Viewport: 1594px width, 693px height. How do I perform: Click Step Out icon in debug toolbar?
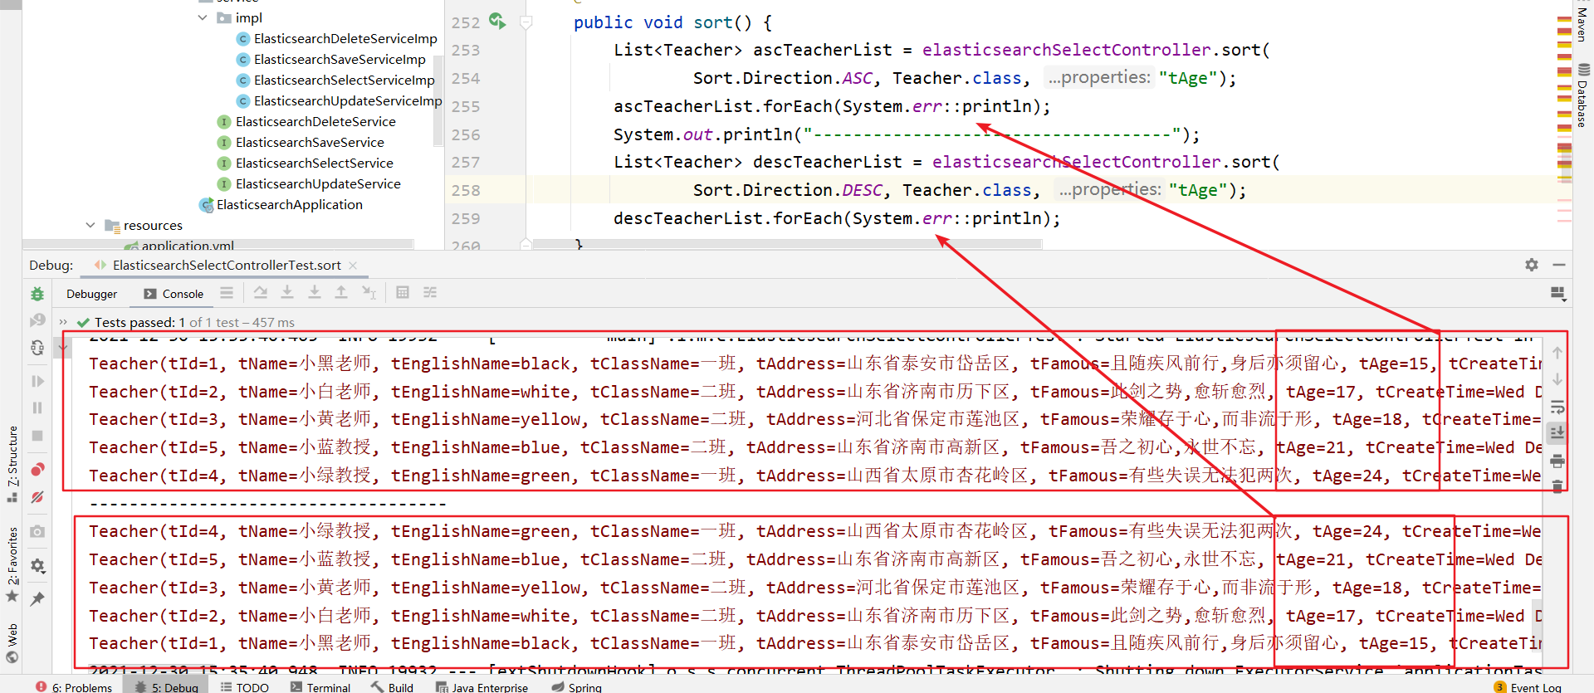pos(341,292)
